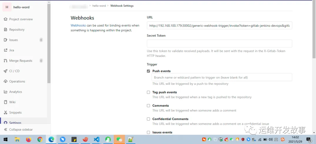Launch Firefox from taskbar
The image size is (316, 144).
29,139
